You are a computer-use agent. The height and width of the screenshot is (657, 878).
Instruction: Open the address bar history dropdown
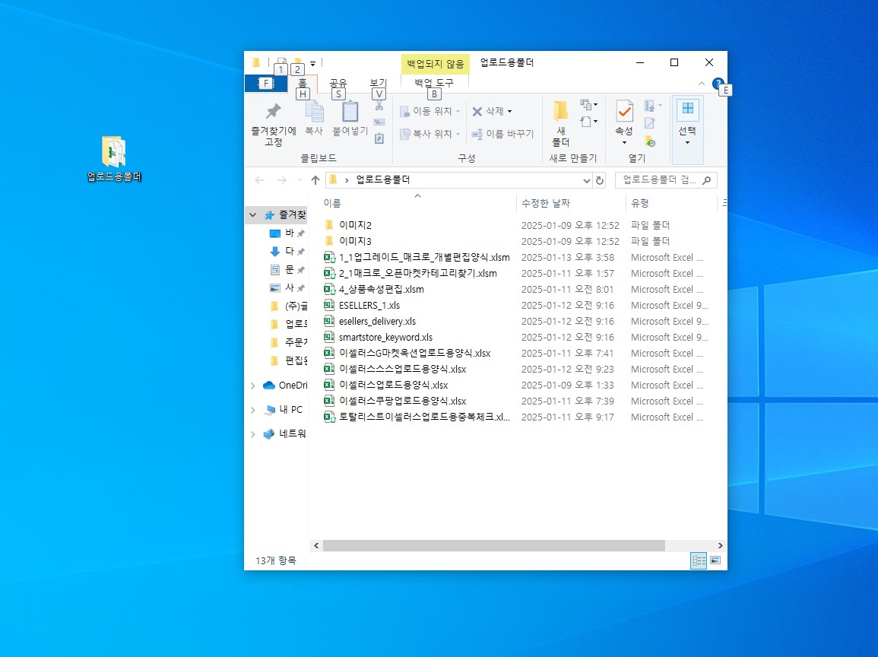click(586, 180)
